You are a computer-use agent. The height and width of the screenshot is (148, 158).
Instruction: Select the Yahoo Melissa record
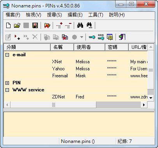(76, 69)
